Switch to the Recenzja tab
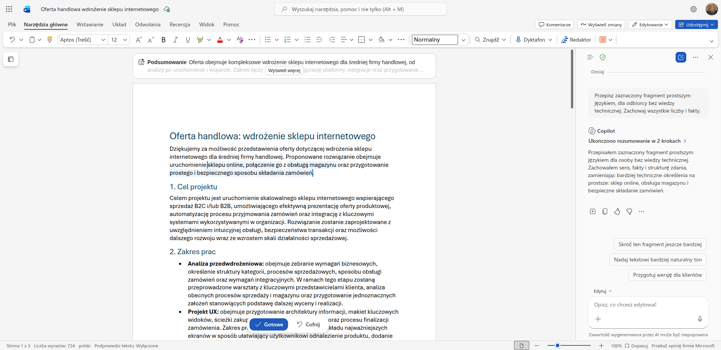This screenshot has width=721, height=350. (180, 24)
